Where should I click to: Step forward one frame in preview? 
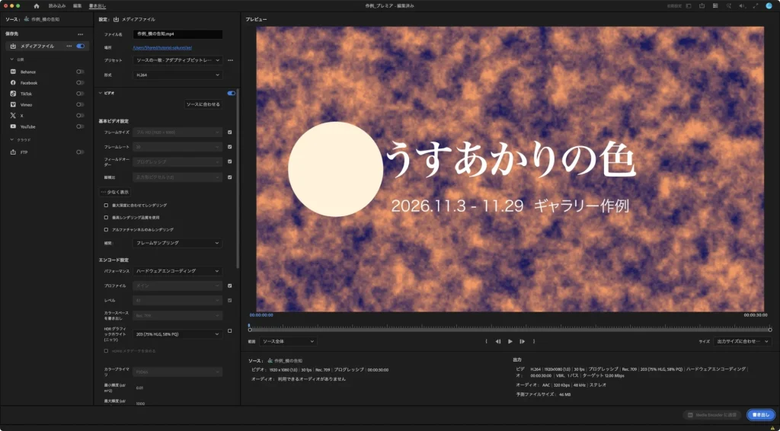coord(522,341)
